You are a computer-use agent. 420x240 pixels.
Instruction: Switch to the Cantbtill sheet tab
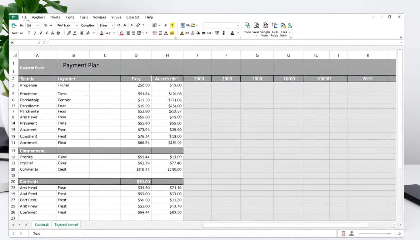[42, 225]
